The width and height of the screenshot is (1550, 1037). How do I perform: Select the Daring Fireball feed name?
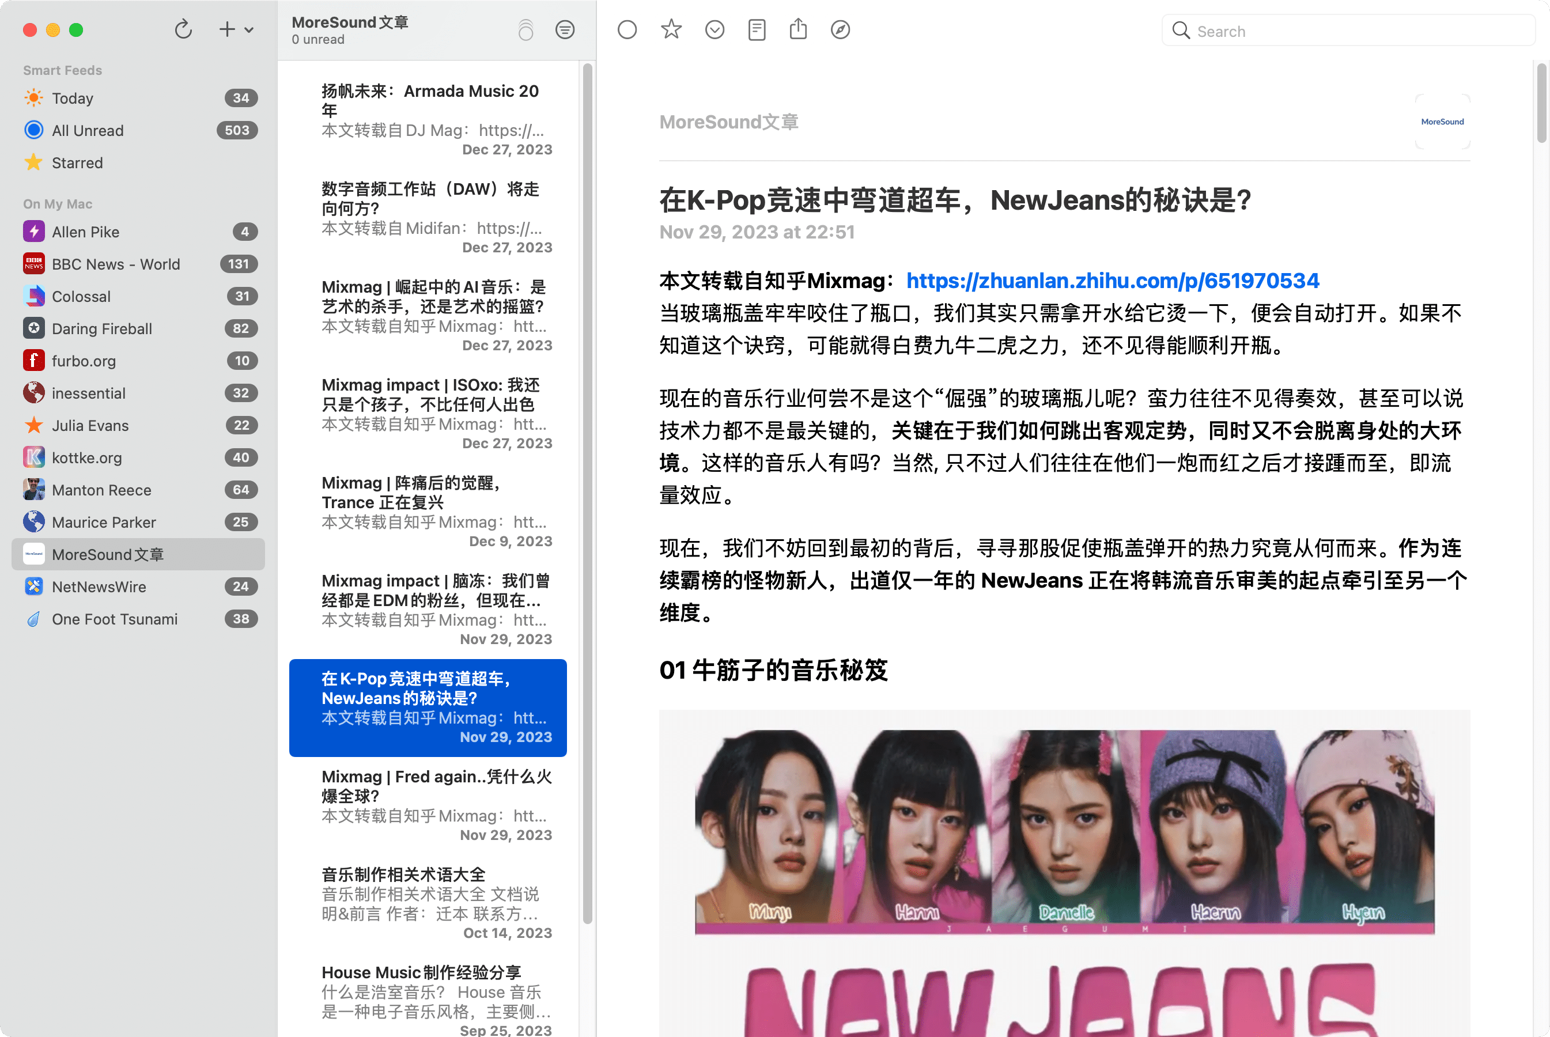coord(102,329)
